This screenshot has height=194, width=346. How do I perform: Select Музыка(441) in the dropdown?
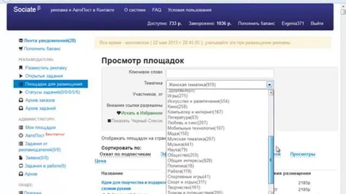tap(180, 144)
